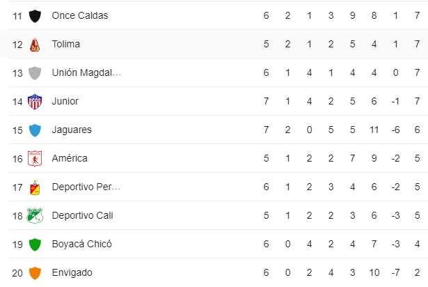The height and width of the screenshot is (287, 428).
Task: Click the Once Caldas black shield crest
Action: (x=35, y=16)
